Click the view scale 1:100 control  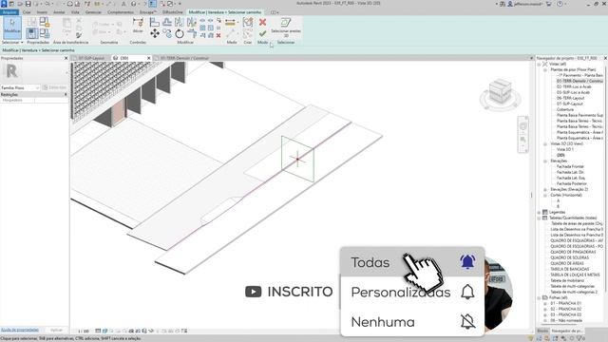pos(84,332)
